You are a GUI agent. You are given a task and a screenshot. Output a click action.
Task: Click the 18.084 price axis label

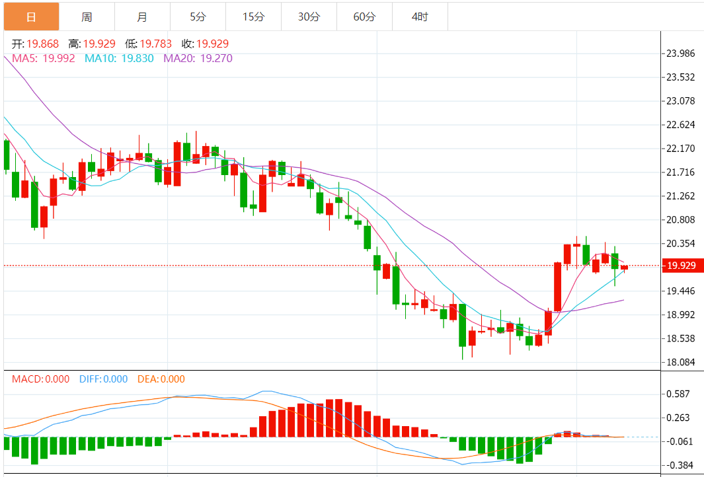(x=681, y=362)
